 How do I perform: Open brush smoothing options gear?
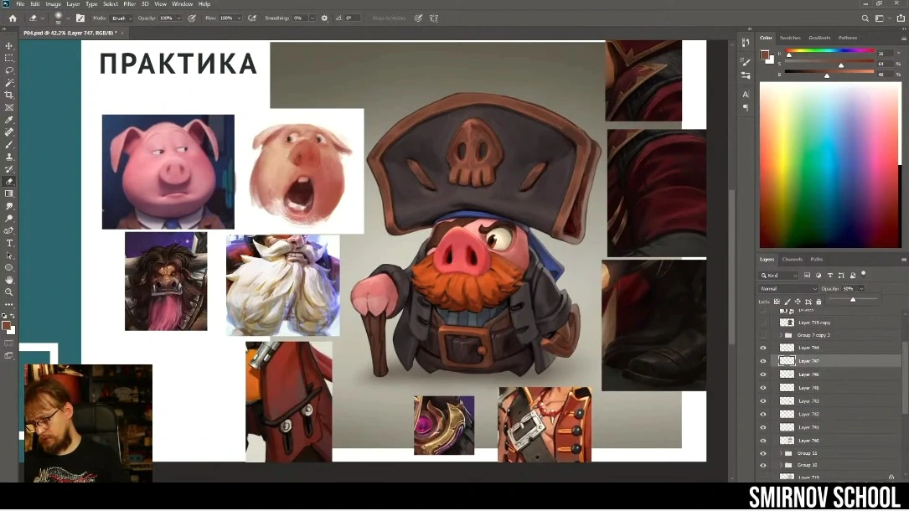(324, 18)
